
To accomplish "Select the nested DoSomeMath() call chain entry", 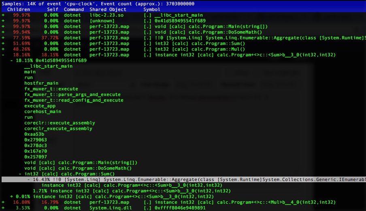I will [x=78, y=168].
